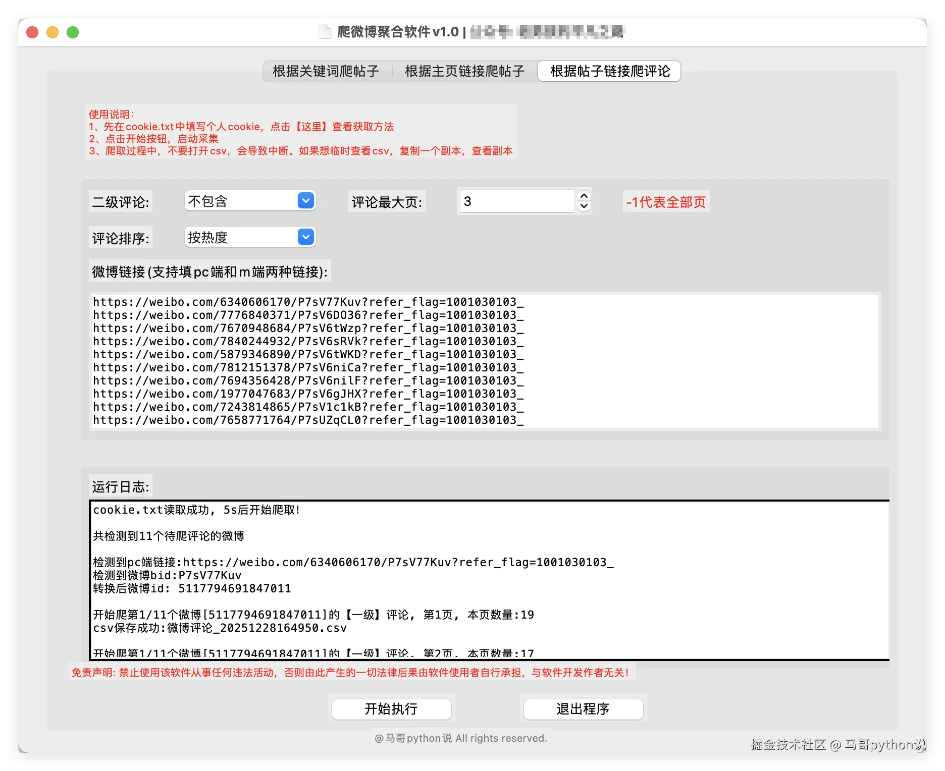Click the document icon in the title bar

pos(326,31)
